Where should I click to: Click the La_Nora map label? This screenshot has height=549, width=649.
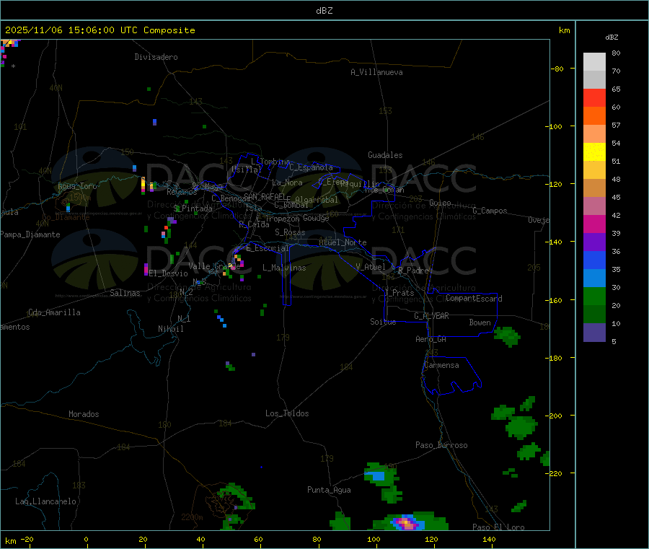click(287, 183)
